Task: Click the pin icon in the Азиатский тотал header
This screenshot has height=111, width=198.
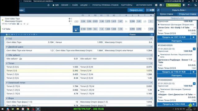Action: tap(7, 83)
